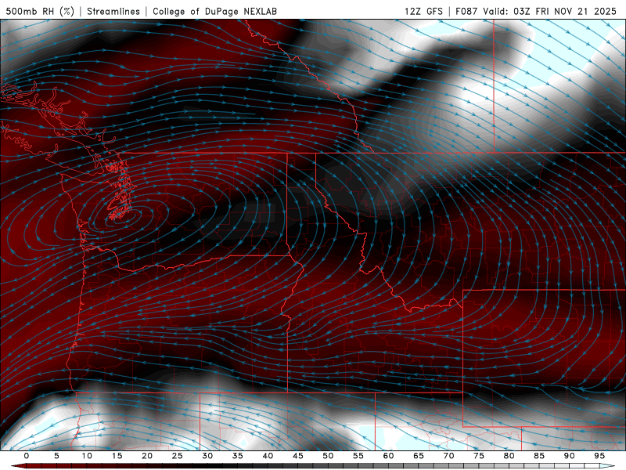Click the colorbar label "35"

pyautogui.click(x=238, y=456)
